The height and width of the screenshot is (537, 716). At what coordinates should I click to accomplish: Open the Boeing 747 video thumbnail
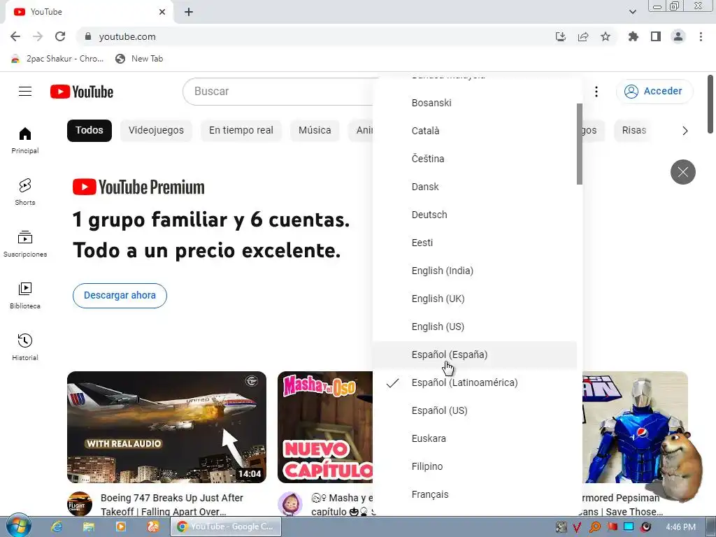coord(166,427)
